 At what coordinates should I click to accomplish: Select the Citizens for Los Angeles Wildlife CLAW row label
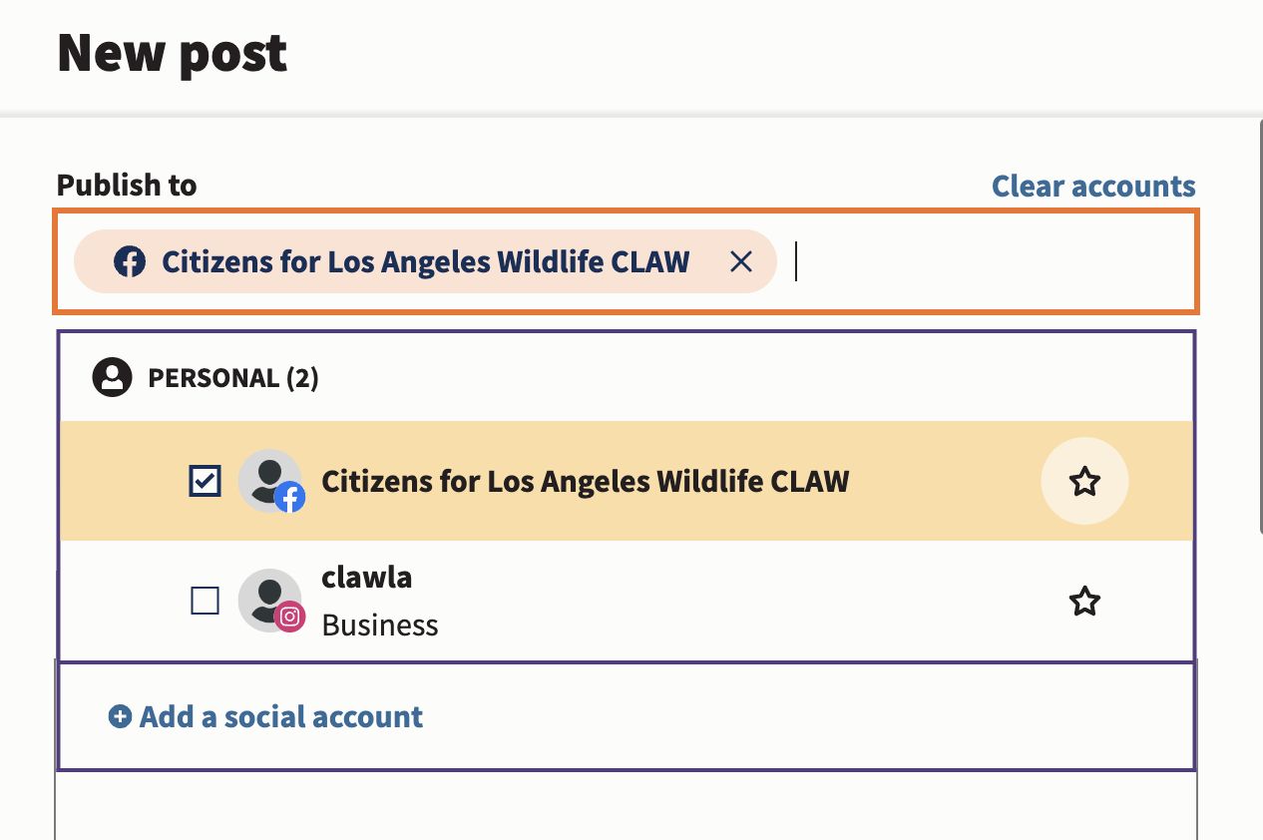pyautogui.click(x=585, y=482)
